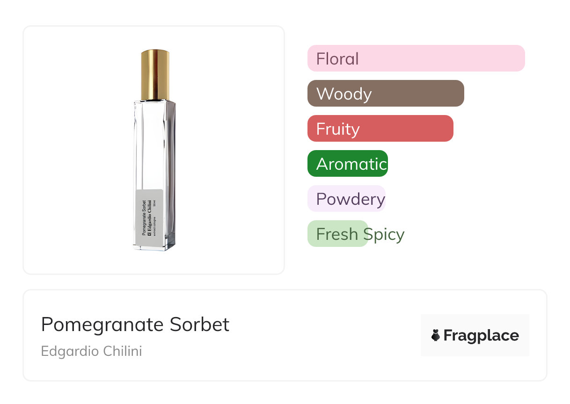Select the brown Woody accord bar
The height and width of the screenshot is (404, 570).
coord(386,94)
